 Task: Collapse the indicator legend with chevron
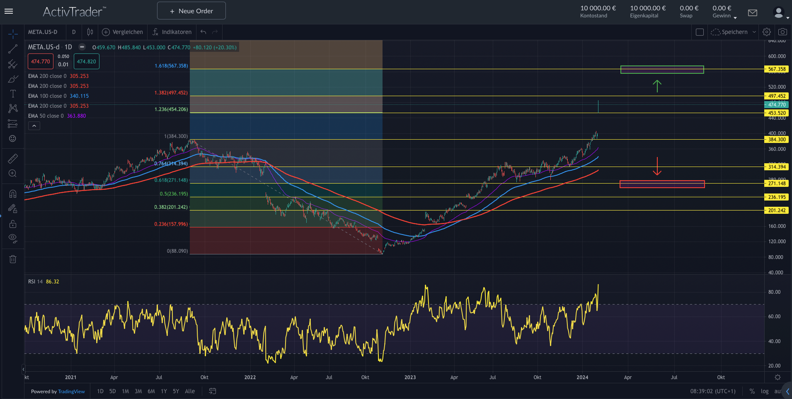pos(34,126)
